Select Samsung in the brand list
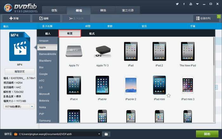This screenshot has height=139, width=222. [x=47, y=121]
